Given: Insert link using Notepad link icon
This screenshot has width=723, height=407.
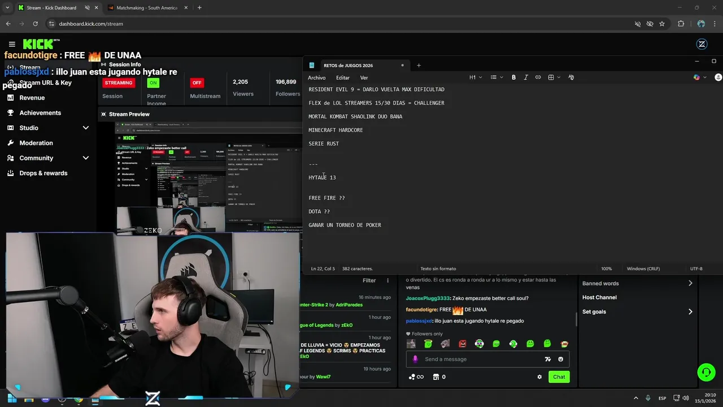Looking at the screenshot, I should [538, 77].
